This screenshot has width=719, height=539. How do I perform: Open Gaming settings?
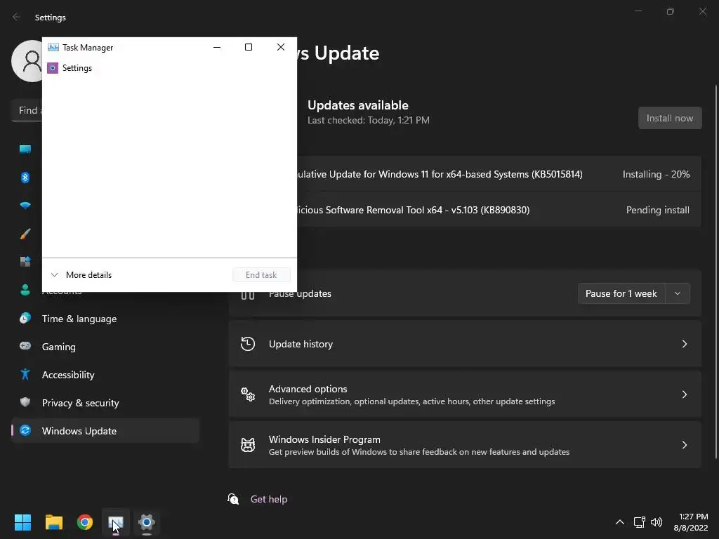[105, 347]
